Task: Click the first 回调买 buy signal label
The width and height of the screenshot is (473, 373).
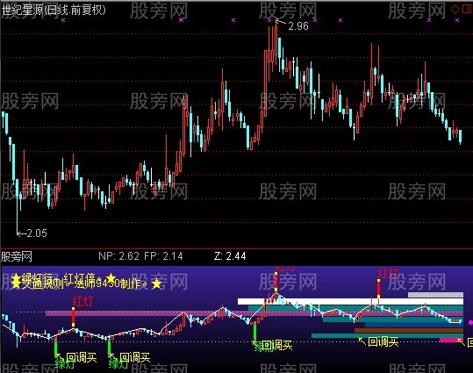Action: (x=81, y=357)
